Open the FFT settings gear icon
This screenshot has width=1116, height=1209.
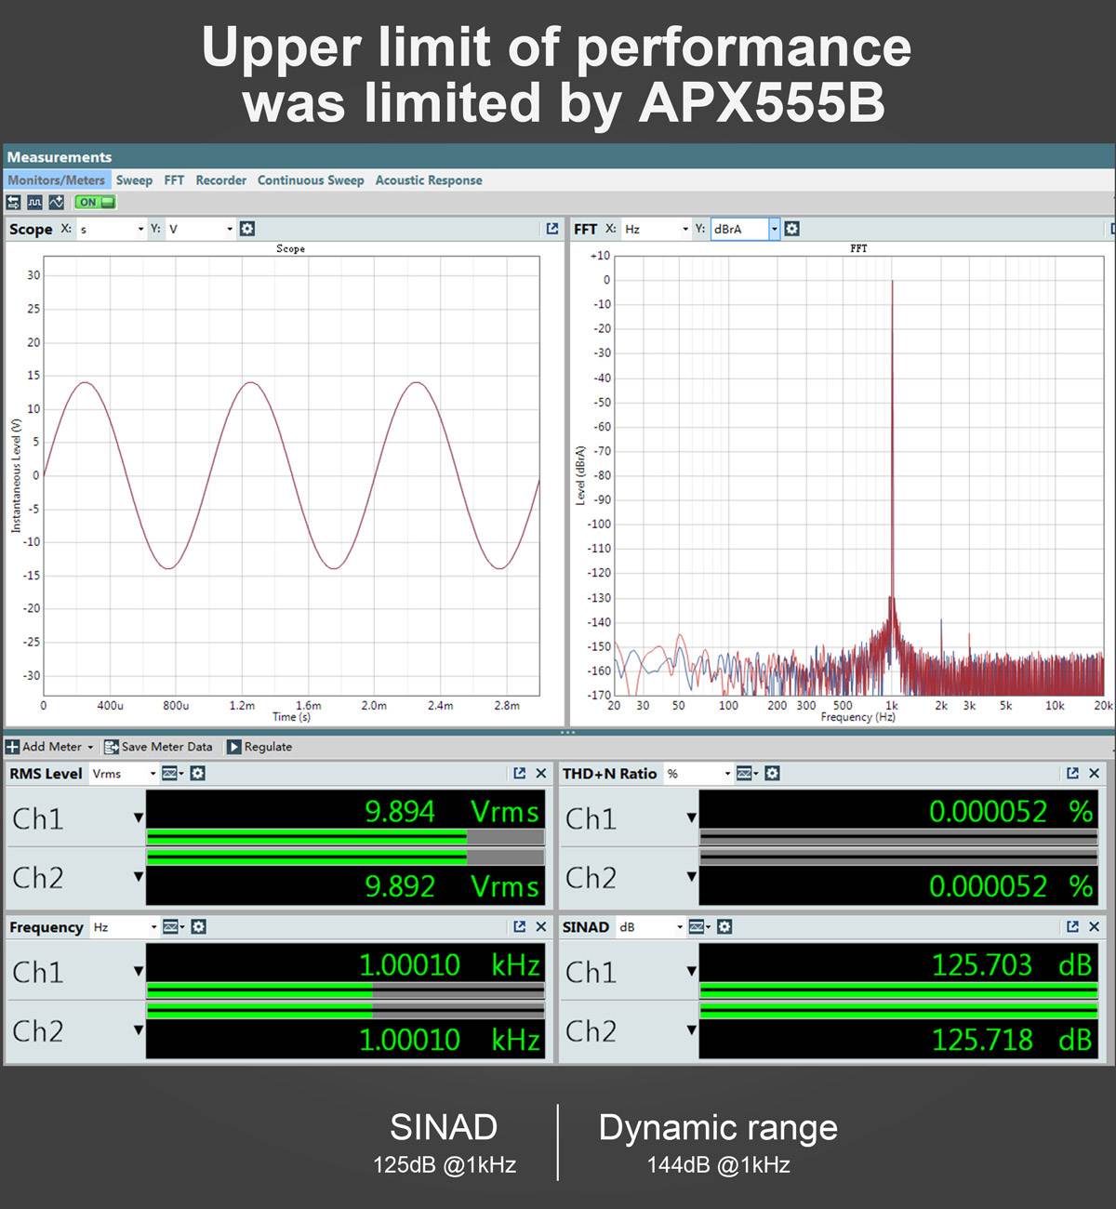point(791,229)
